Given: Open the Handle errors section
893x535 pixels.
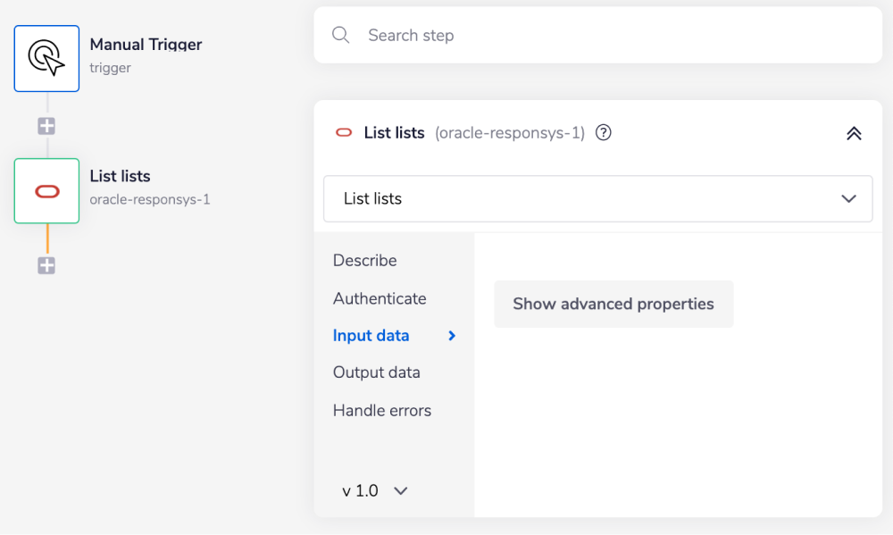Looking at the screenshot, I should click(381, 410).
